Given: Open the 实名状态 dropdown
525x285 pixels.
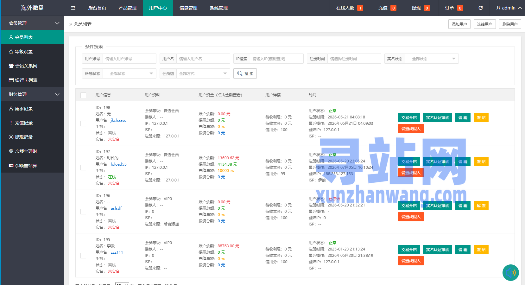Looking at the screenshot, I should click(432, 59).
